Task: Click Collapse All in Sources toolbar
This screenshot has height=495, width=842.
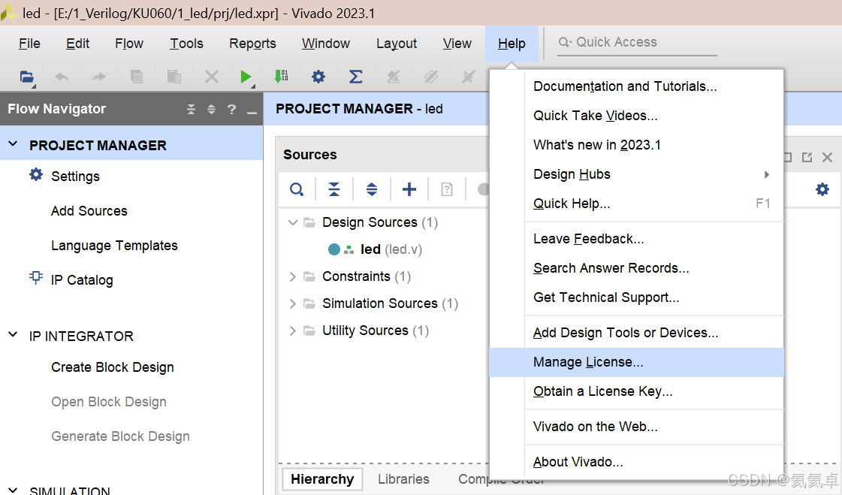Action: [x=334, y=189]
